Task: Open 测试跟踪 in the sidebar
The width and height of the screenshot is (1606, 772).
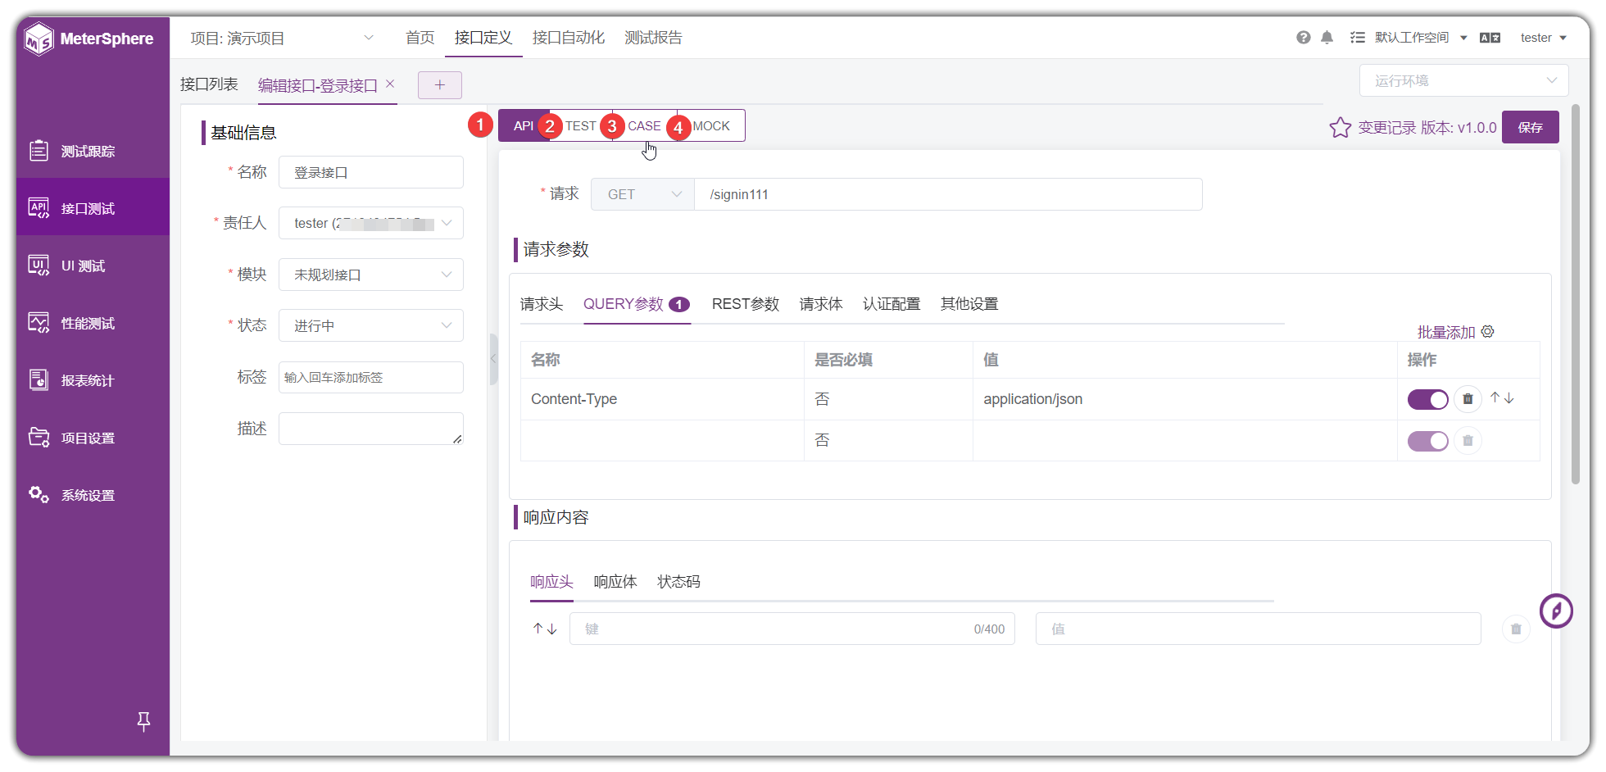Action: point(93,151)
